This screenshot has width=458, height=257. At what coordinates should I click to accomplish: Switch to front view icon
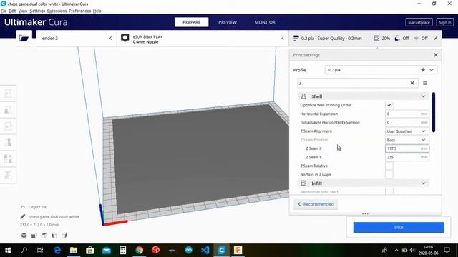click(34, 236)
